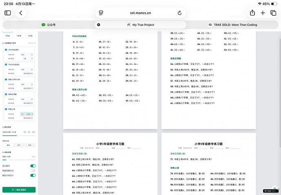281x195 pixels.
Task: Close the My Trae Project tab
Action: [x=99, y=25]
